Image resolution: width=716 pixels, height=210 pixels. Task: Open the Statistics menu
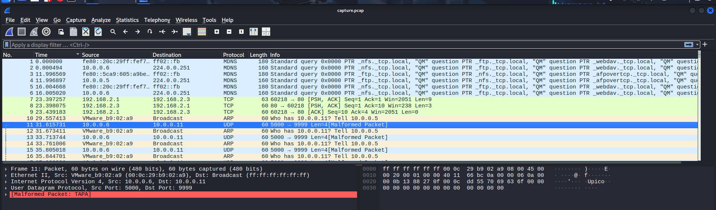[127, 20]
